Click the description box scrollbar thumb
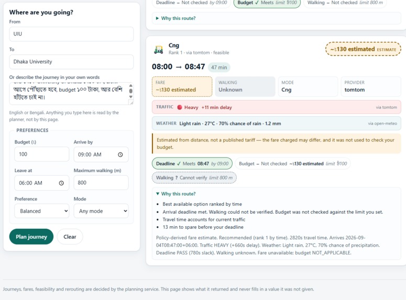 131,91
